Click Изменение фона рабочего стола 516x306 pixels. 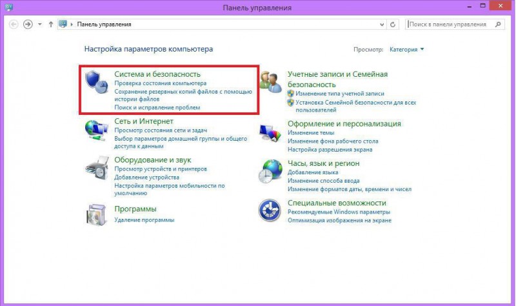click(333, 141)
